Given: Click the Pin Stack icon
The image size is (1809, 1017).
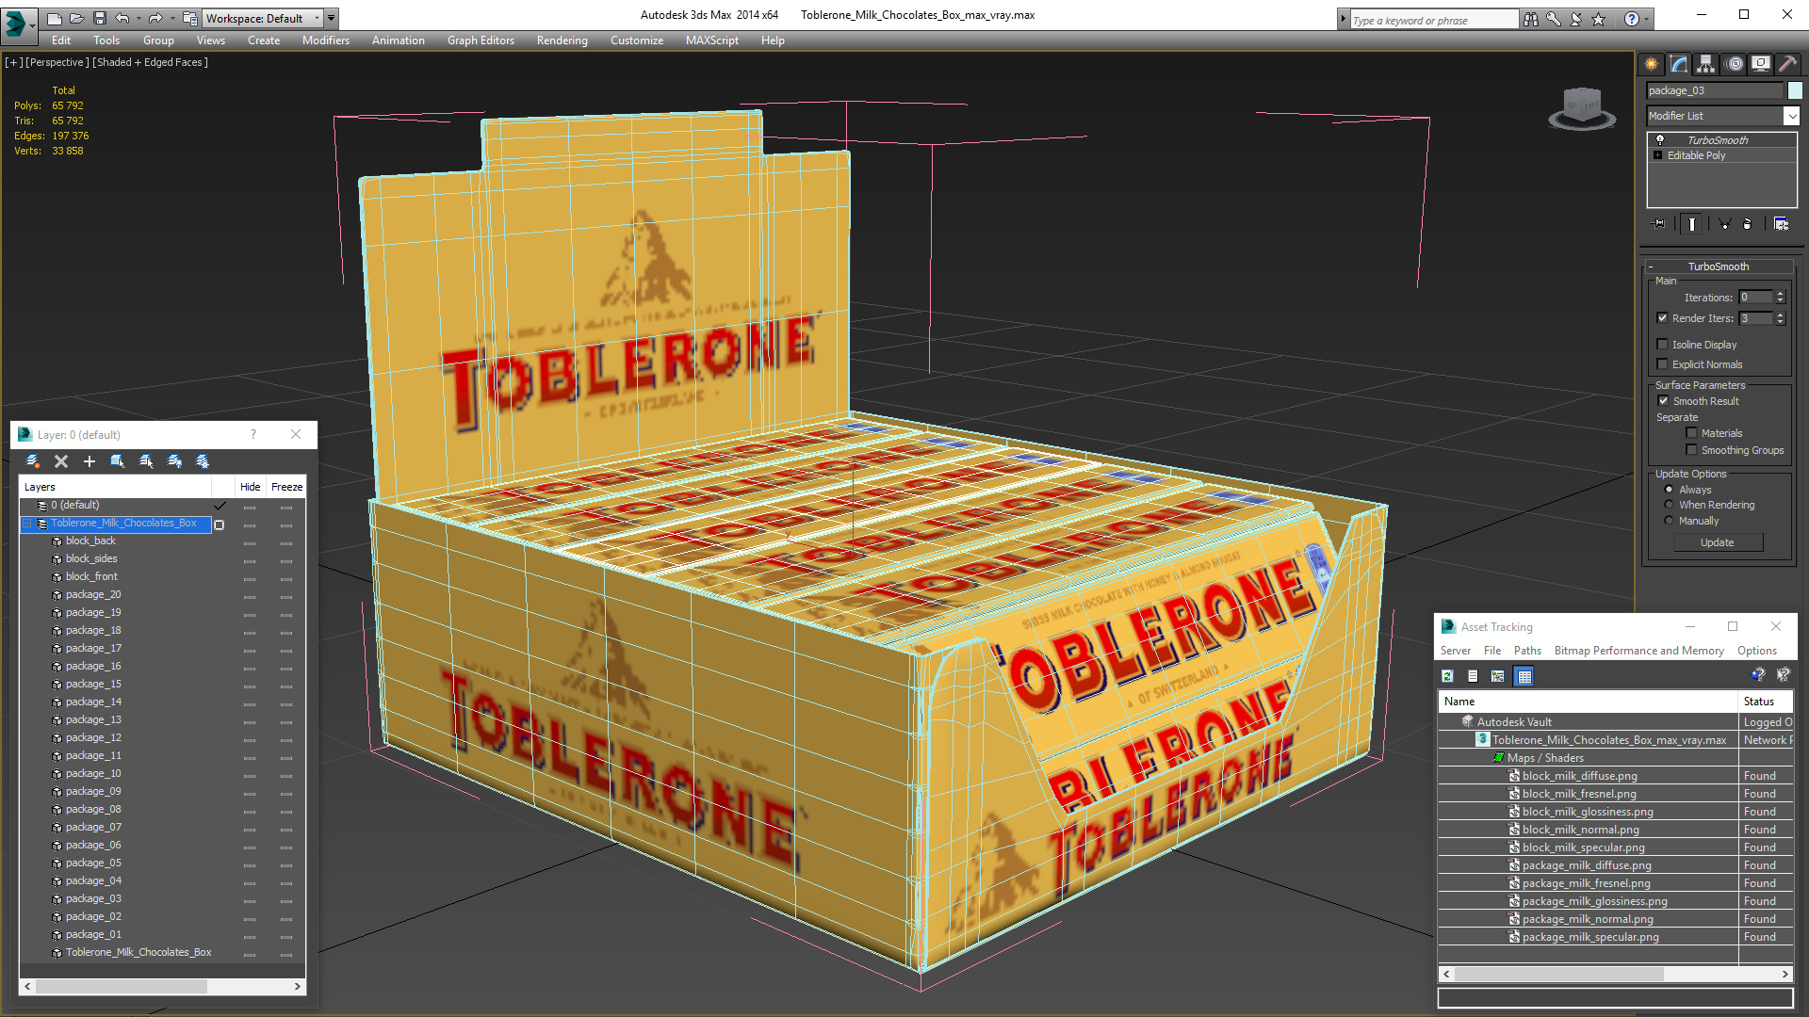Looking at the screenshot, I should pos(1659,224).
